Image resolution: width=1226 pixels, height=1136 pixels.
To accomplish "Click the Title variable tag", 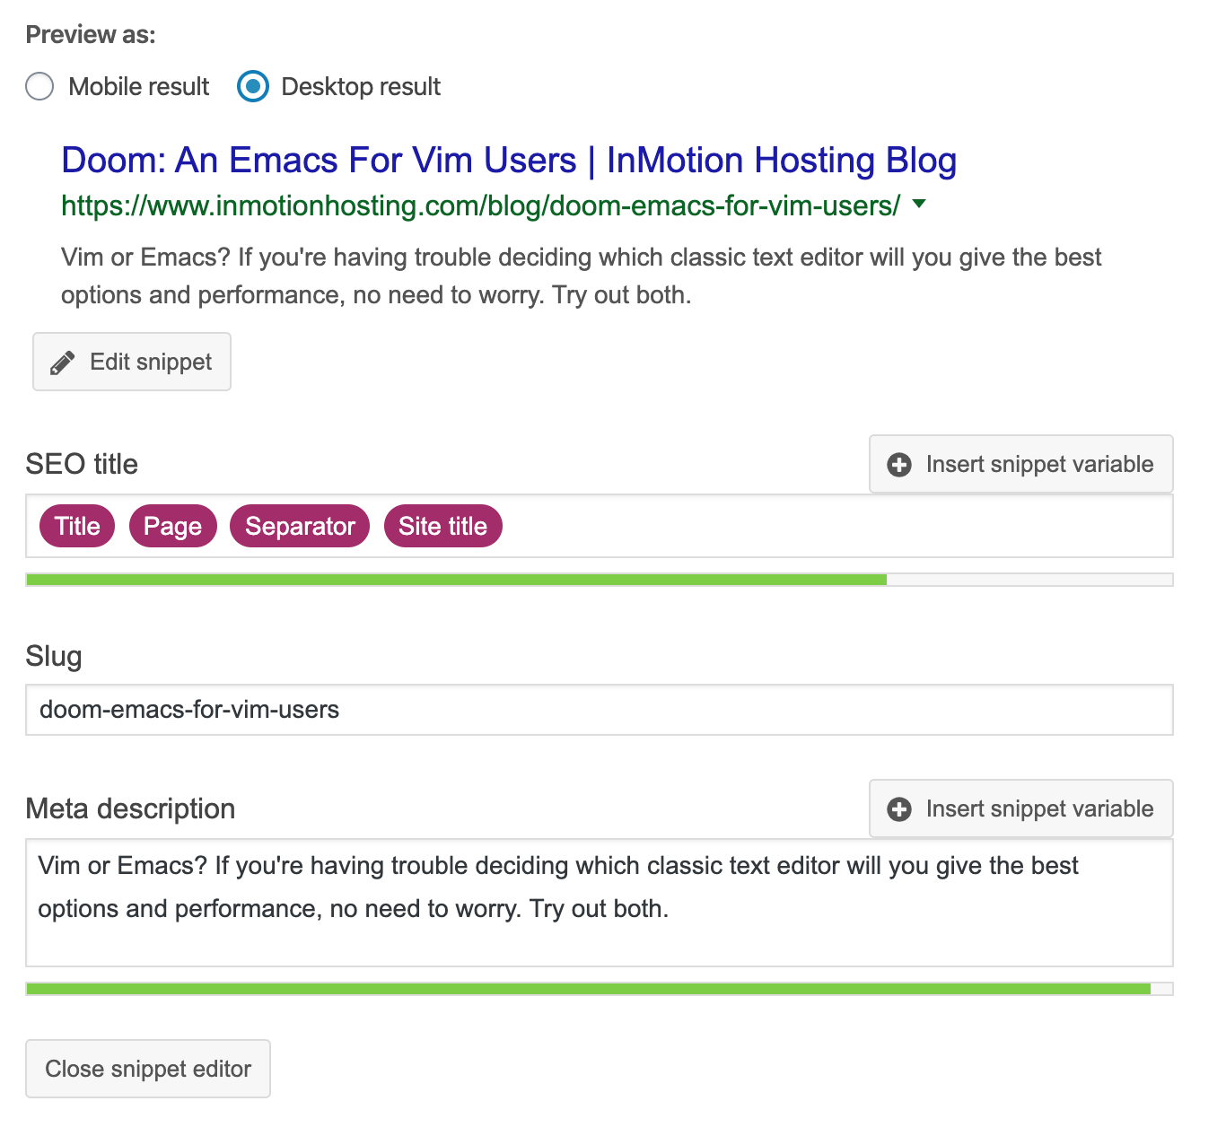I will [x=77, y=527].
